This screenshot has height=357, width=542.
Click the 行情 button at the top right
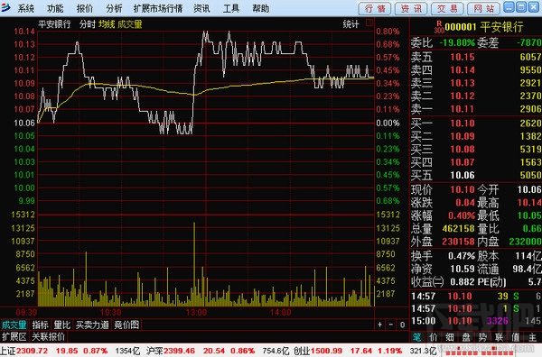click(x=375, y=8)
